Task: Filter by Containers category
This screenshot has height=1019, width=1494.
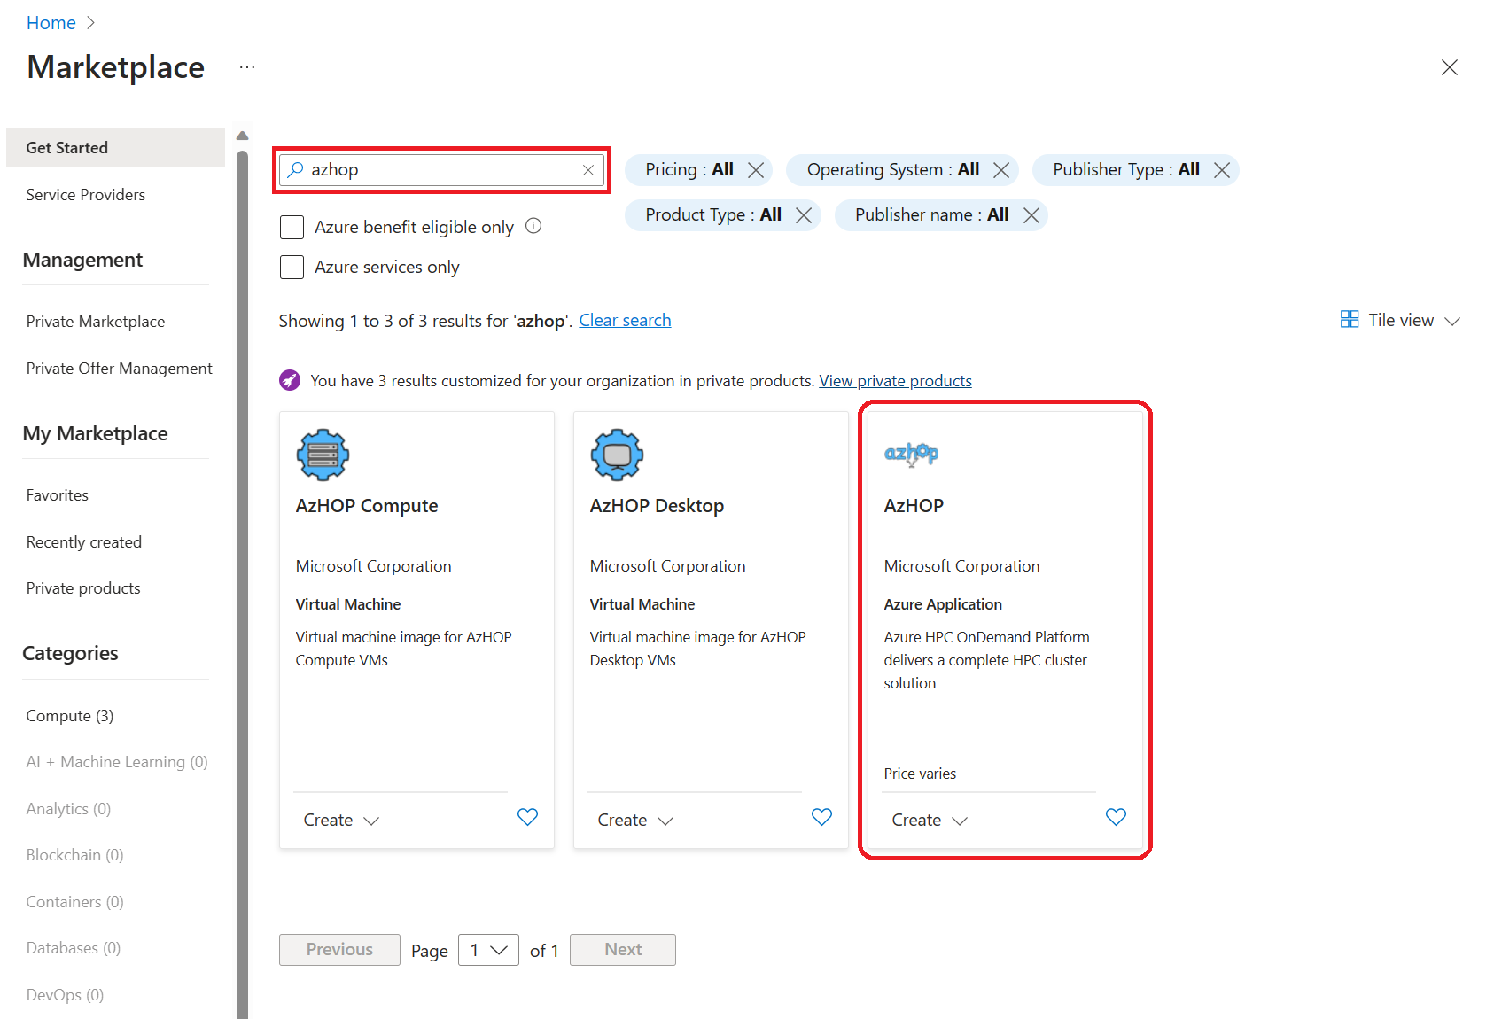Action: (75, 902)
